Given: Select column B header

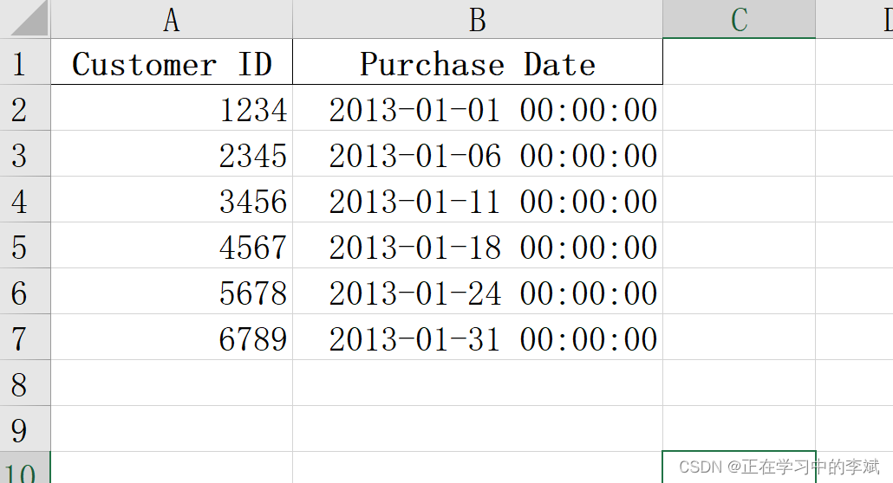Looking at the screenshot, I should 477,19.
